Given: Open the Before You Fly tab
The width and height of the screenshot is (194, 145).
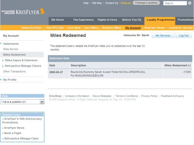Looking at the screenshot, I should (x=132, y=20).
